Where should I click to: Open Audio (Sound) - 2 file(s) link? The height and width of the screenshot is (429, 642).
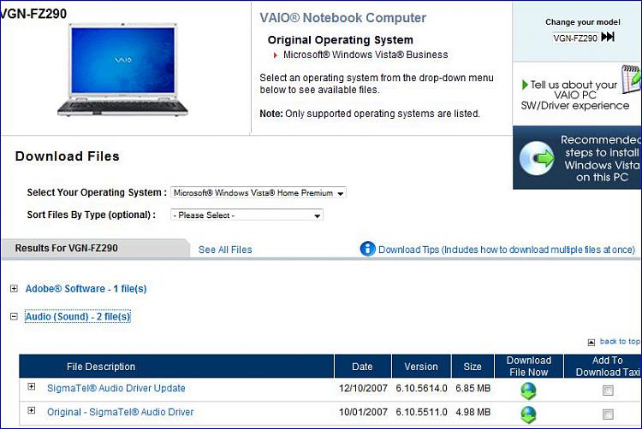(78, 317)
